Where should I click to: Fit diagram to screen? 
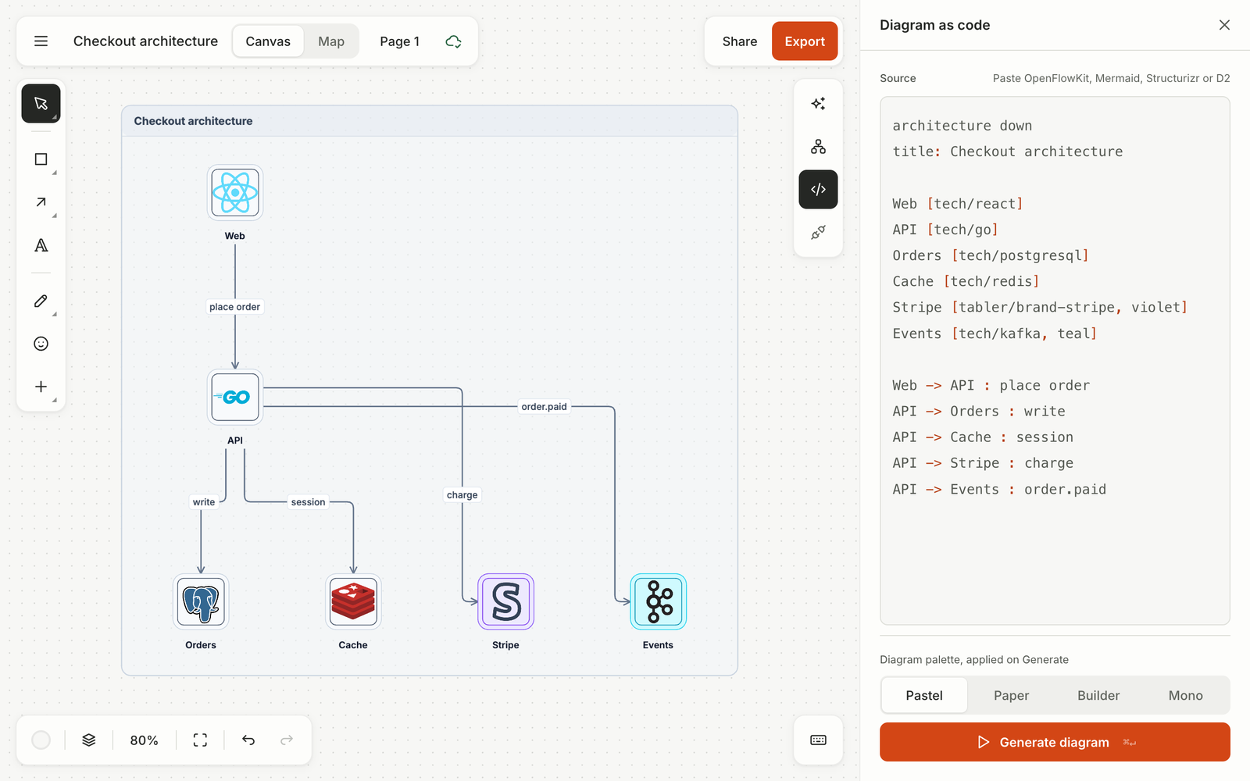click(200, 740)
